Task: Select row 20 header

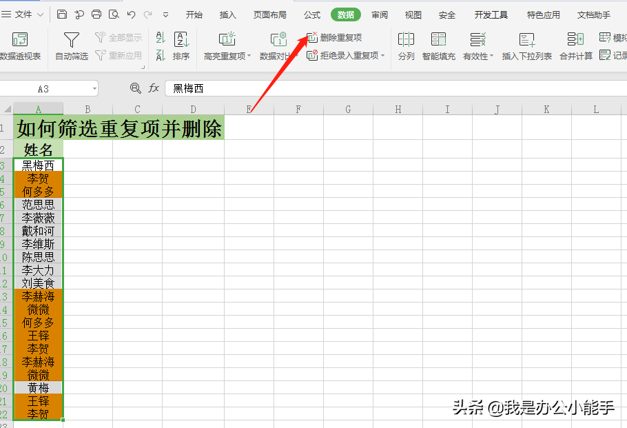Action: 5,388
